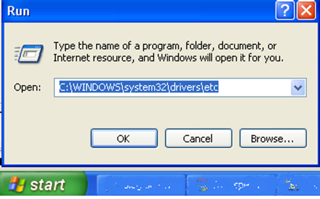The height and width of the screenshot is (199, 320).
Task: Click the yellow icon on third taskbar item
Action: [292, 184]
